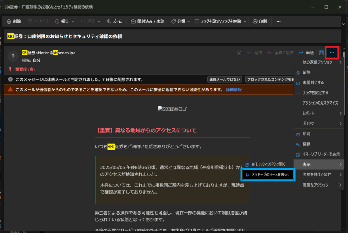Toggle the sun light/dark background icon

pos(239,53)
